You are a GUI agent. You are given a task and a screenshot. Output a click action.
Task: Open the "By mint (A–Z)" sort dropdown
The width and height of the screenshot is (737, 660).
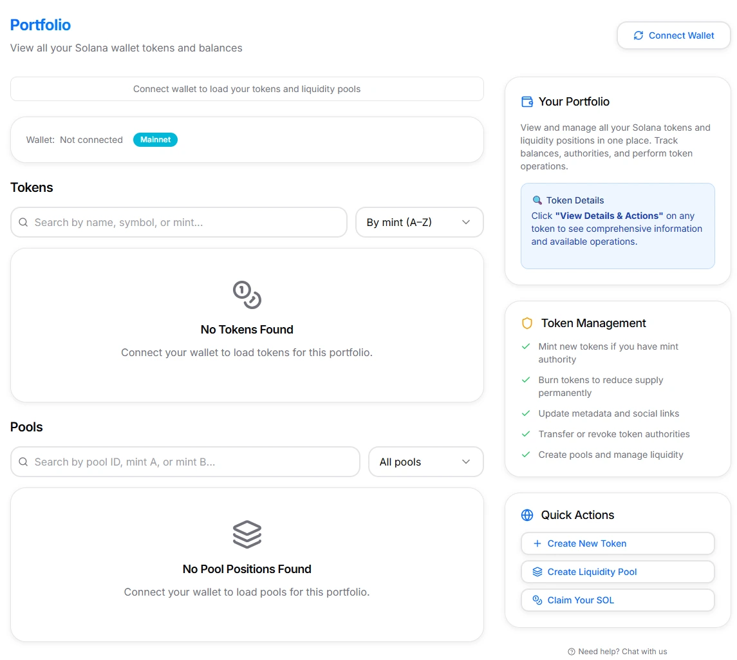(x=419, y=222)
